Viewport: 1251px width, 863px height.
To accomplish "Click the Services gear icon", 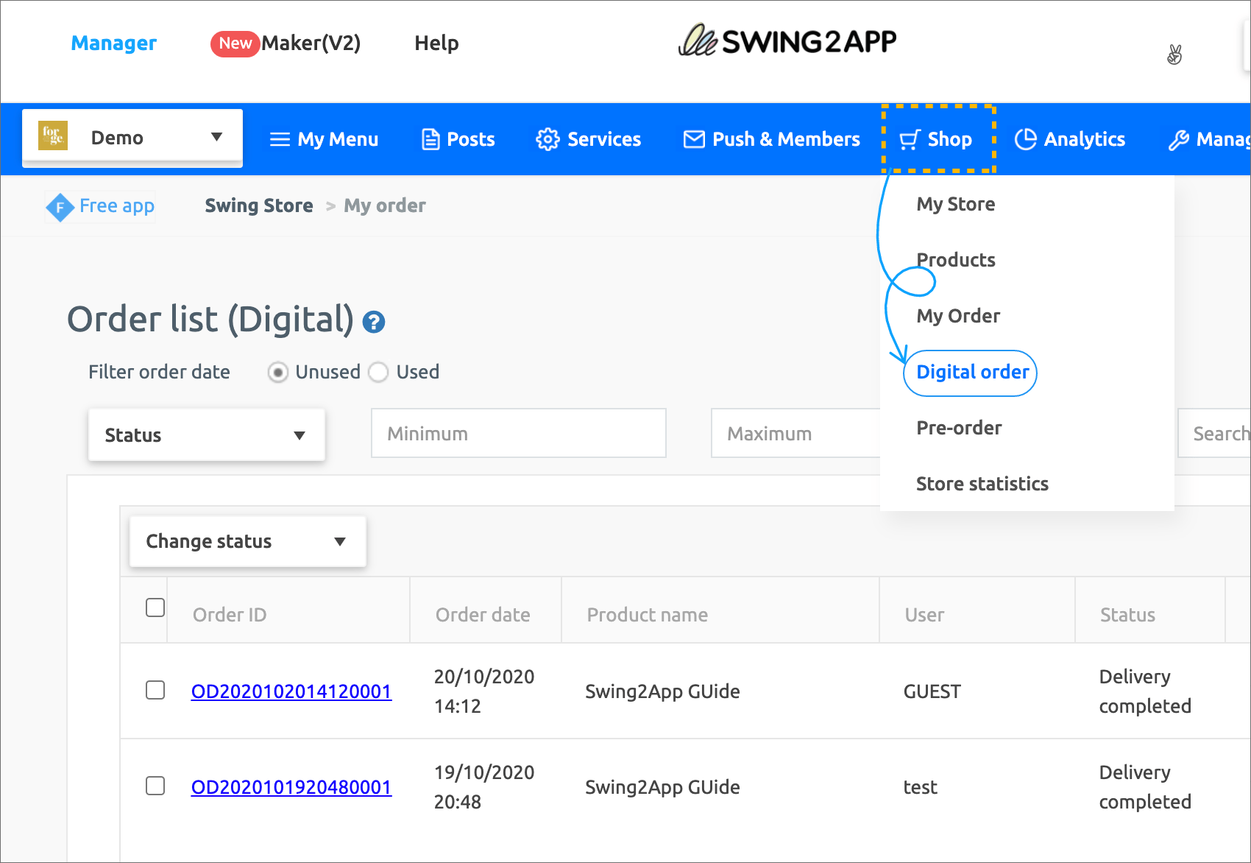I will point(547,139).
